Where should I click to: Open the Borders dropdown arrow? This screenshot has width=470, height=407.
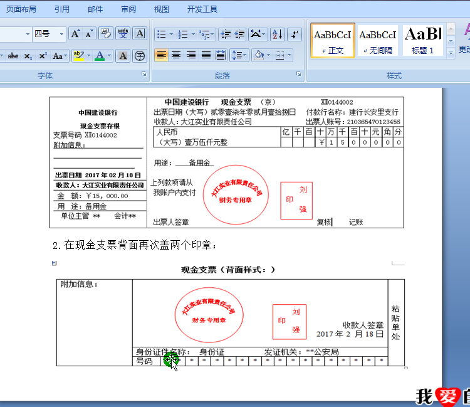tap(290, 55)
